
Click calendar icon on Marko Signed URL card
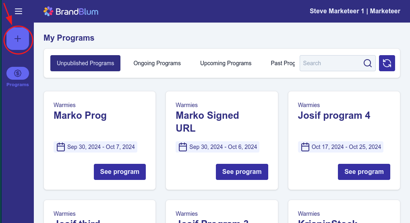click(183, 147)
